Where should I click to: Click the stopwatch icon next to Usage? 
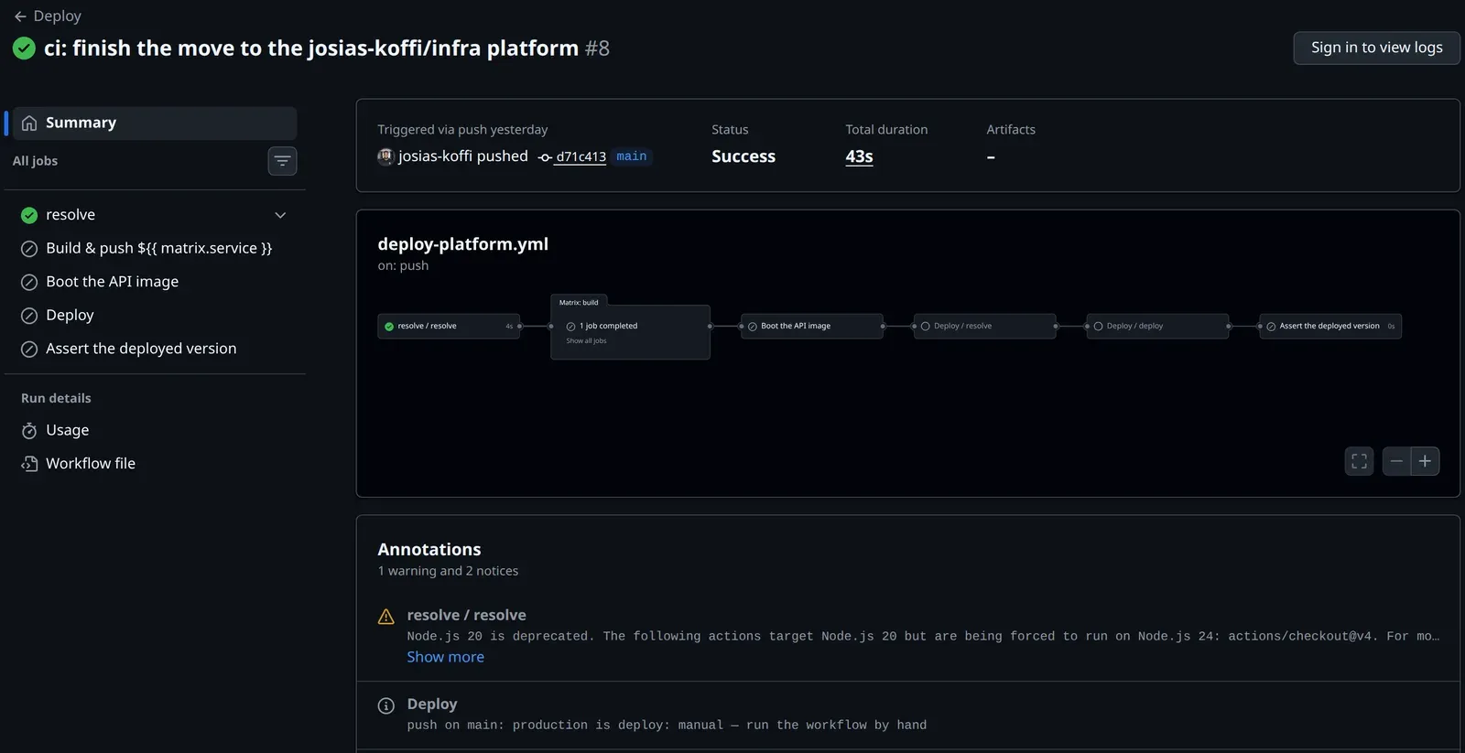click(x=29, y=430)
